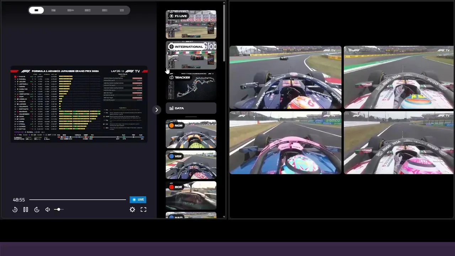Open NOR onboard camera
455x256 pixels.
[191, 134]
